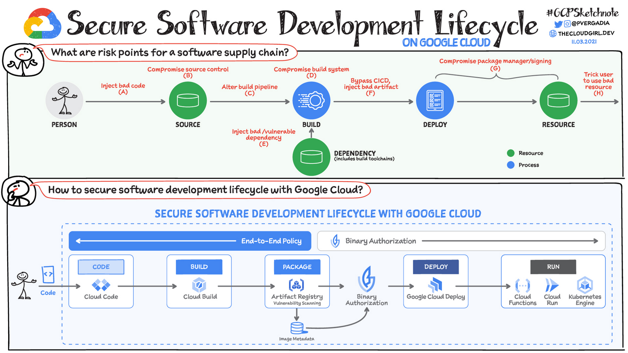Click the Cloud Code diamond icon
This screenshot has height=353, width=628.
click(x=101, y=285)
